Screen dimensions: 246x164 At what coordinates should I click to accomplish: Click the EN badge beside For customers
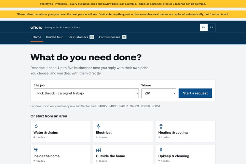(92, 37)
